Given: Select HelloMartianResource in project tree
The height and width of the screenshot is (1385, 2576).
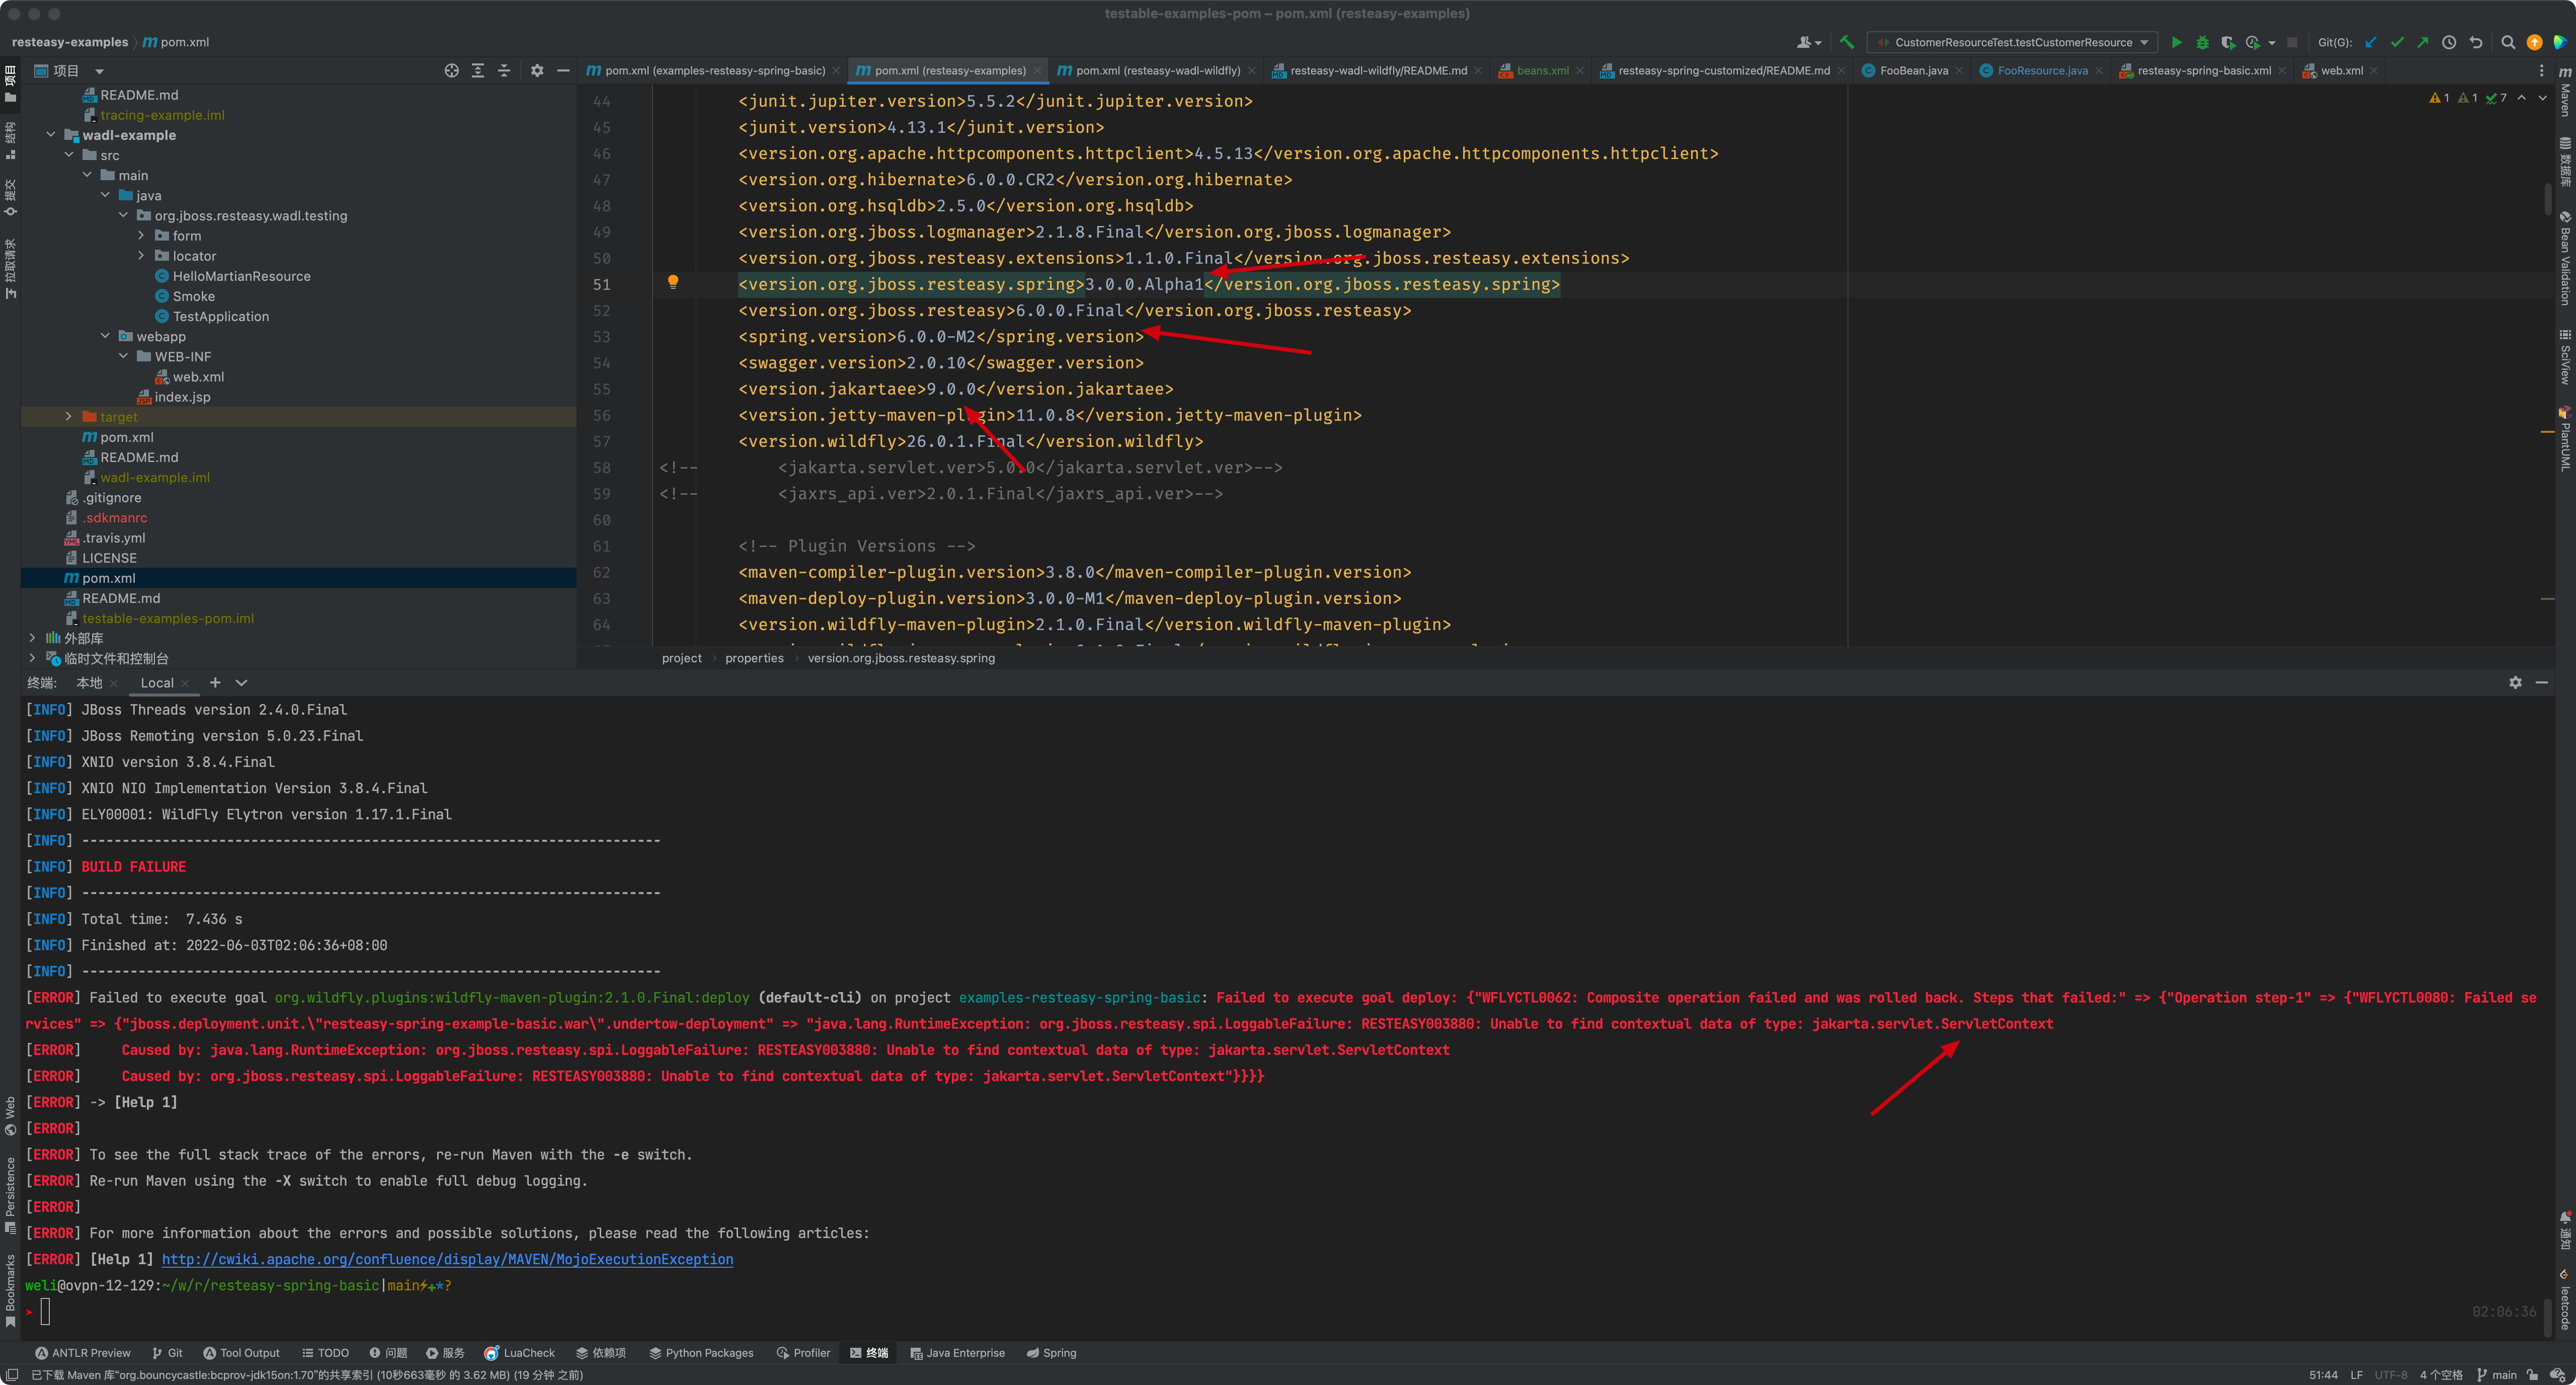Looking at the screenshot, I should pos(241,276).
